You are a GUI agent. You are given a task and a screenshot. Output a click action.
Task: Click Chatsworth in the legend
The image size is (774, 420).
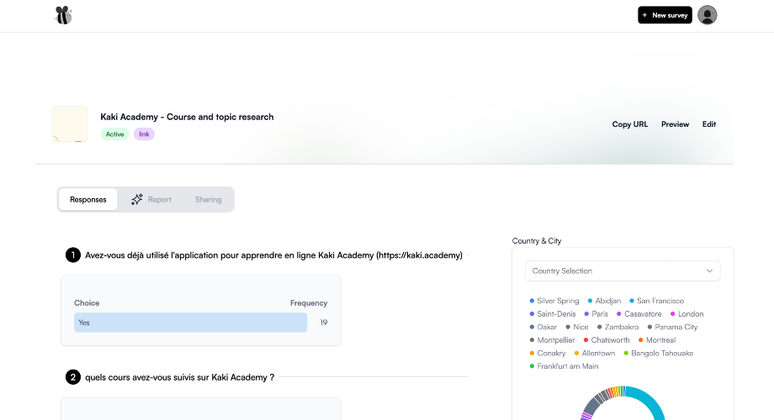click(x=607, y=340)
